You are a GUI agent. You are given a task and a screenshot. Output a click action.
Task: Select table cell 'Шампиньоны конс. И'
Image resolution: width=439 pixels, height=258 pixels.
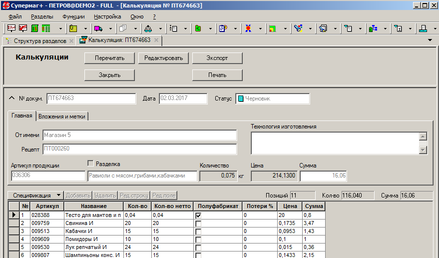pyautogui.click(x=93, y=255)
